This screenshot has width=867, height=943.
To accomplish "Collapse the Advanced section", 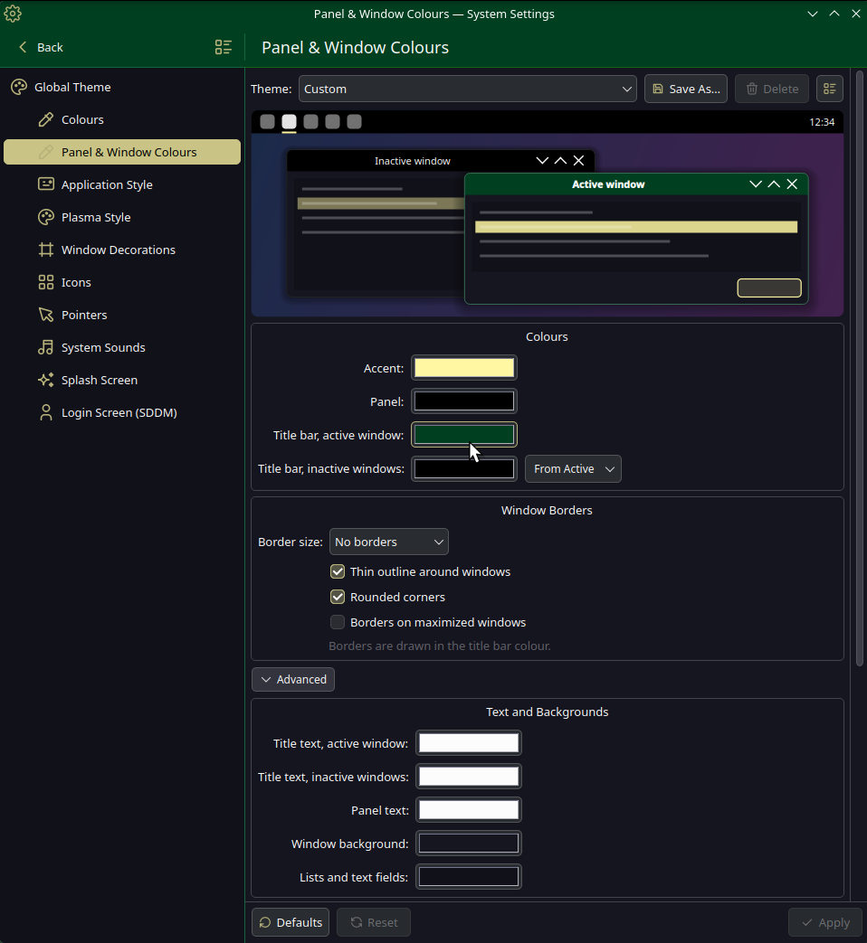I will [x=293, y=680].
